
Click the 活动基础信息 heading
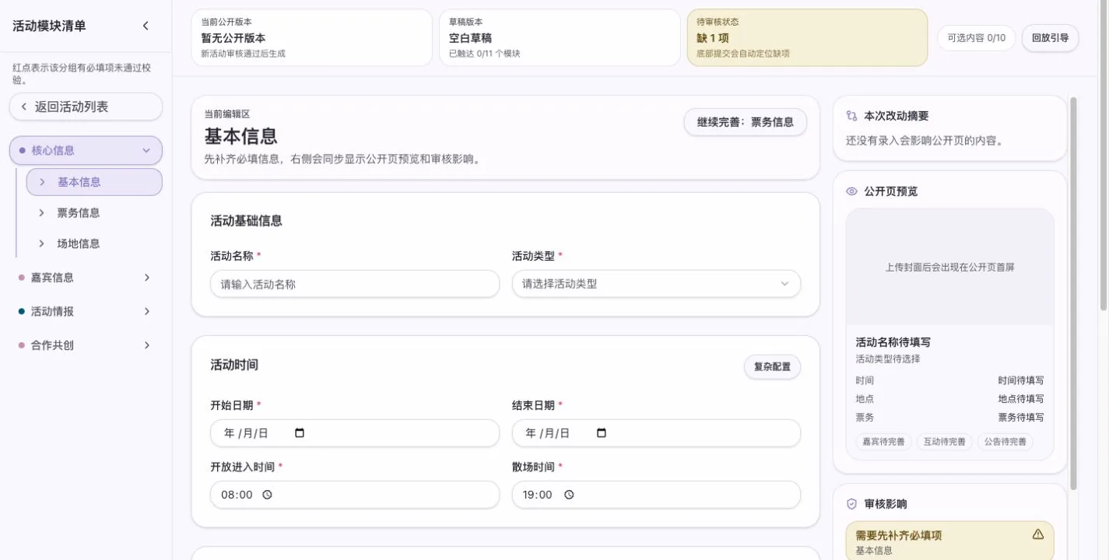tap(246, 221)
